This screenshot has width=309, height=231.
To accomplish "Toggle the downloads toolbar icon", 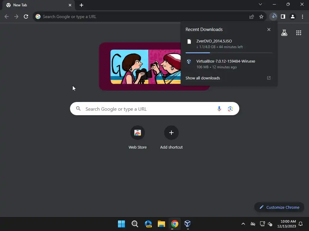I will pyautogui.click(x=273, y=17).
